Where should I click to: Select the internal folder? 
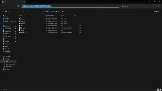pyautogui.click(x=23, y=21)
